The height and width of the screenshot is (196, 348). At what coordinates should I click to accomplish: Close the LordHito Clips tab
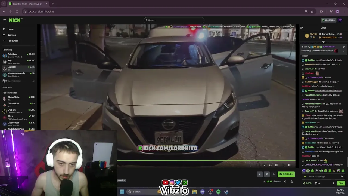pyautogui.click(x=46, y=4)
